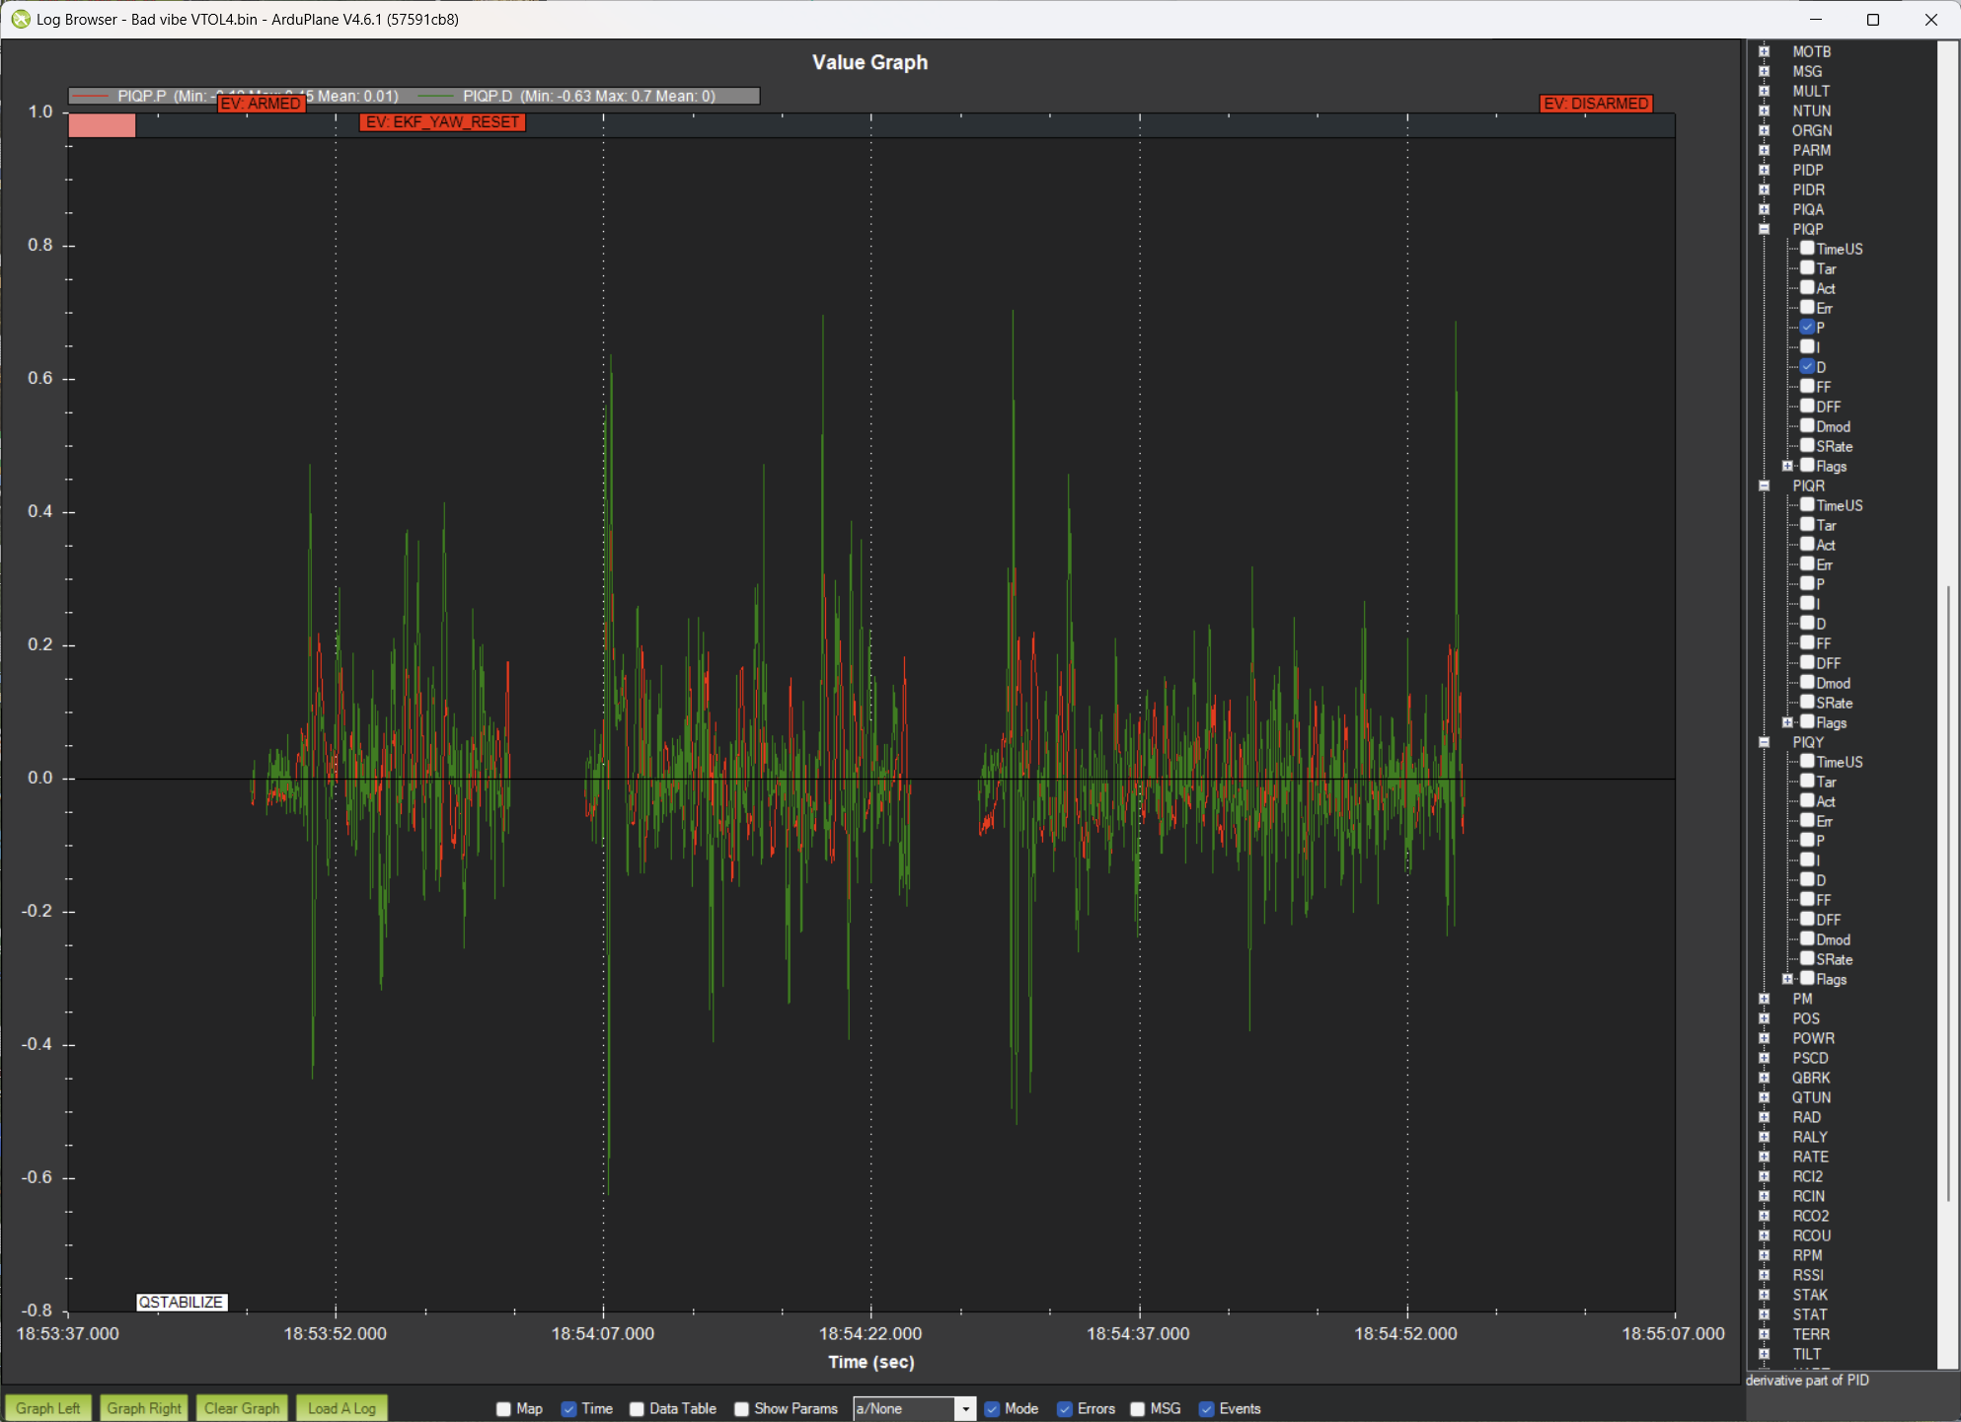Screen dimensions: 1961x1422
Task: Expand the PIDP tree node
Action: [x=1765, y=170]
